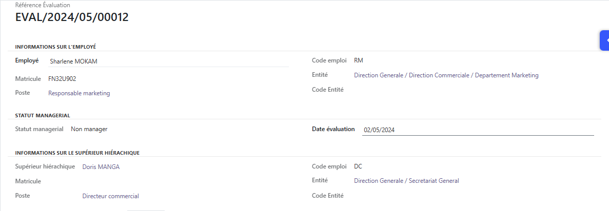609x211 pixels.
Task: Follow the Departement Marketing entité link
Action: click(446, 75)
